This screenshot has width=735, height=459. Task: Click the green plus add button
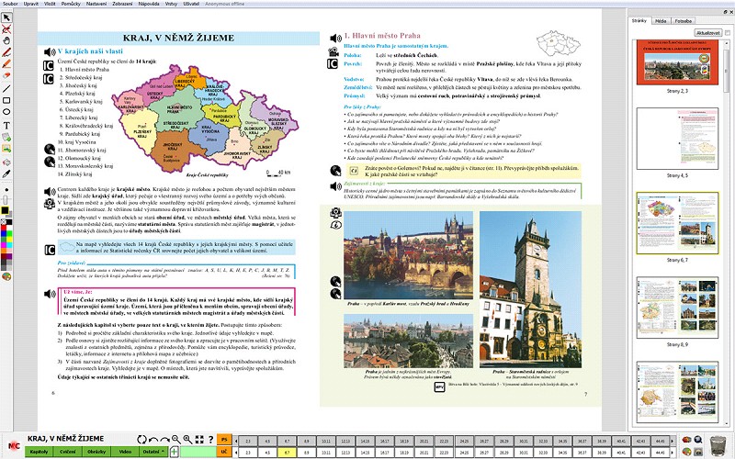click(x=174, y=452)
